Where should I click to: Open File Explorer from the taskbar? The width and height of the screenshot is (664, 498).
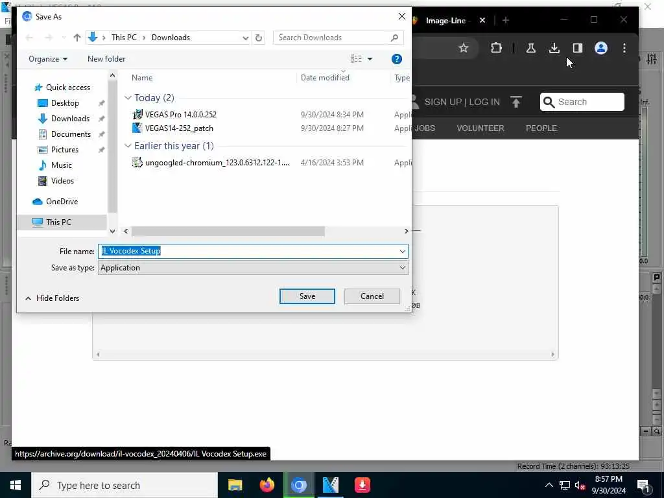(235, 485)
